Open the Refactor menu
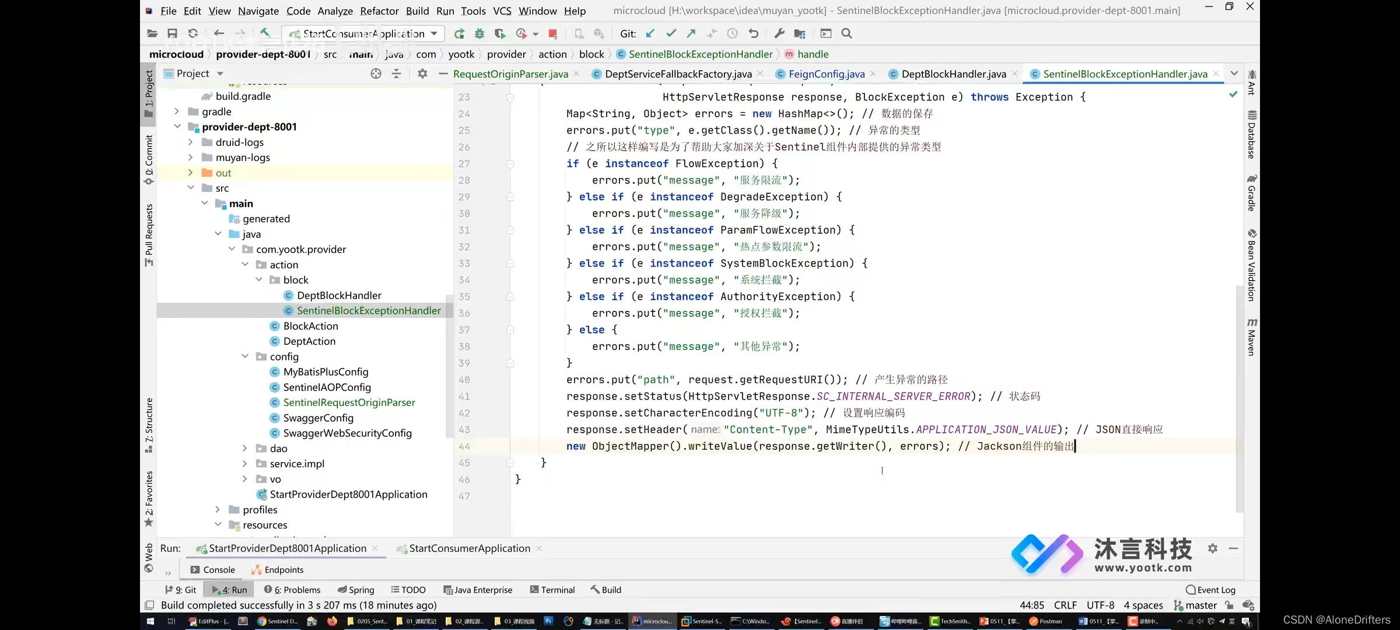 pos(379,11)
